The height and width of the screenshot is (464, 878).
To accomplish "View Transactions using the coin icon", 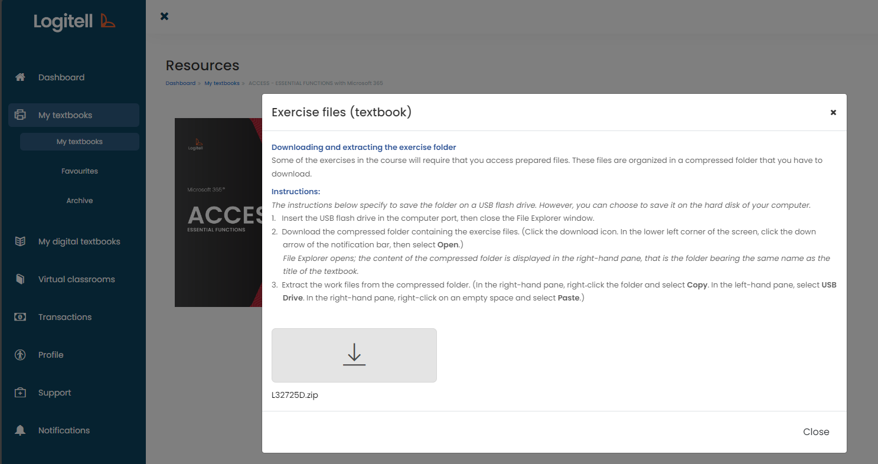I will 19,316.
